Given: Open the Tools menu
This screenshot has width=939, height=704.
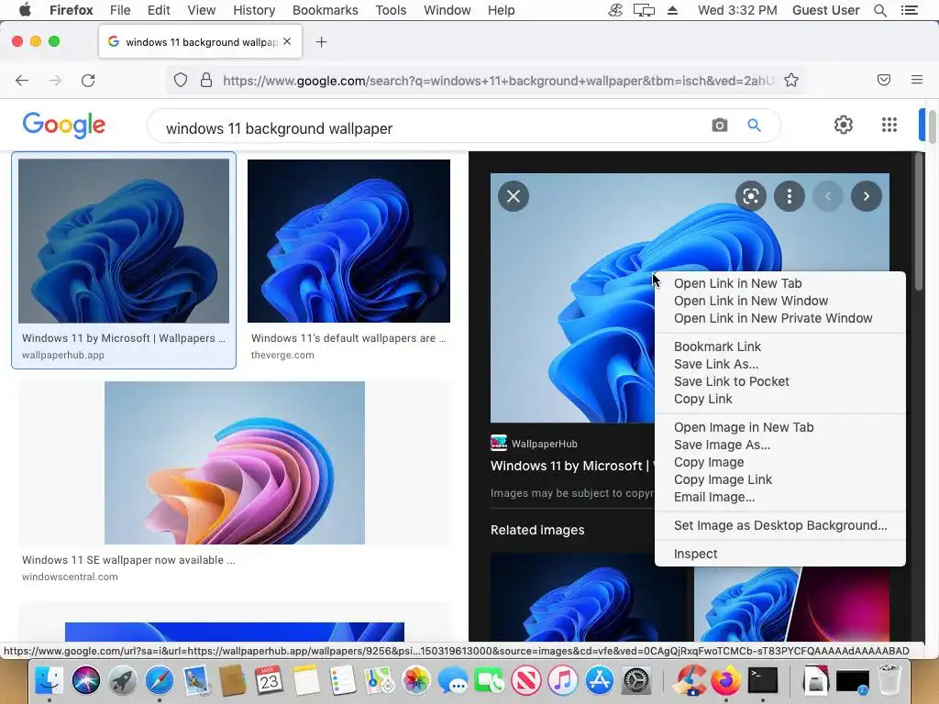Looking at the screenshot, I should click(391, 10).
